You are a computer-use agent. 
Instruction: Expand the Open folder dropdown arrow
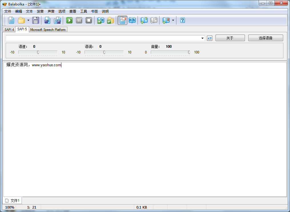click(28, 20)
